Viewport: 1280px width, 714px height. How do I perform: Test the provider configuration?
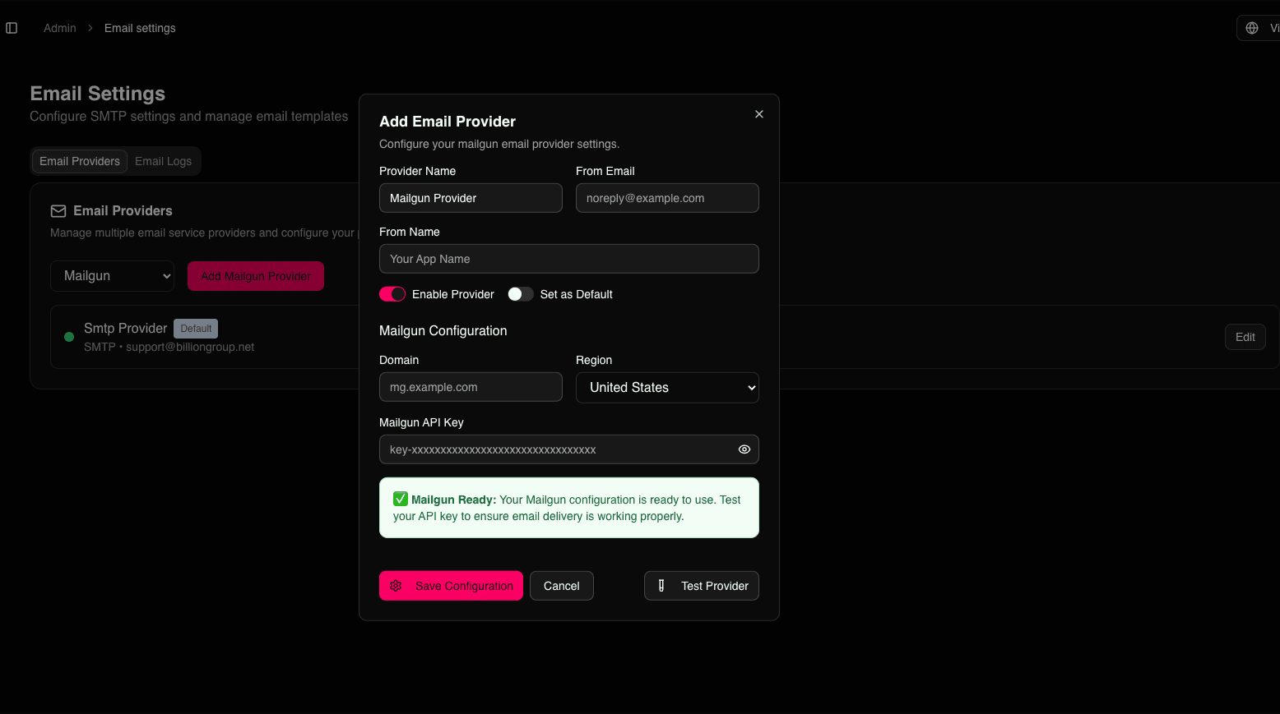pos(702,586)
